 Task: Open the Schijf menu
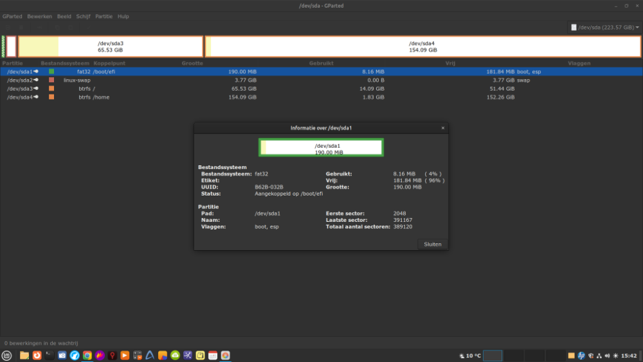pyautogui.click(x=83, y=16)
